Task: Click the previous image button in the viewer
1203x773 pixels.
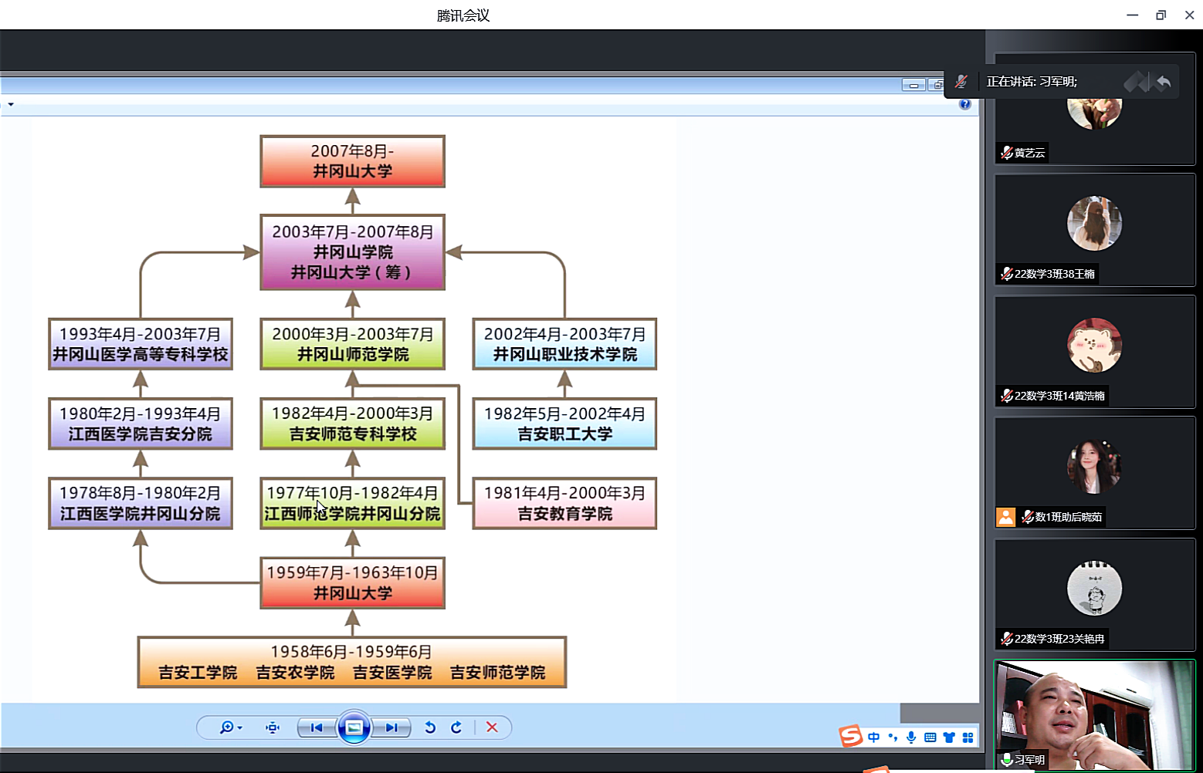Action: [x=317, y=727]
